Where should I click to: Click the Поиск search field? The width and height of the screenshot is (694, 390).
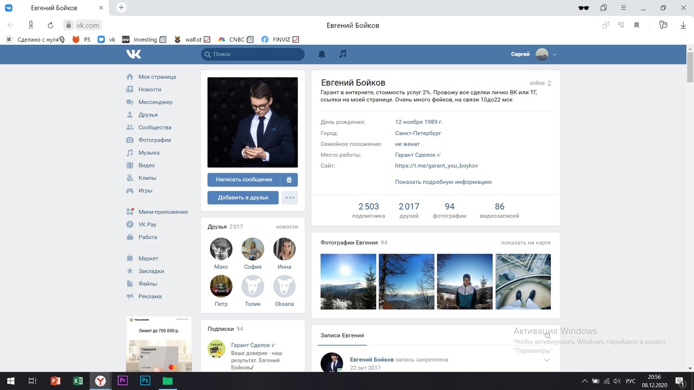[253, 54]
